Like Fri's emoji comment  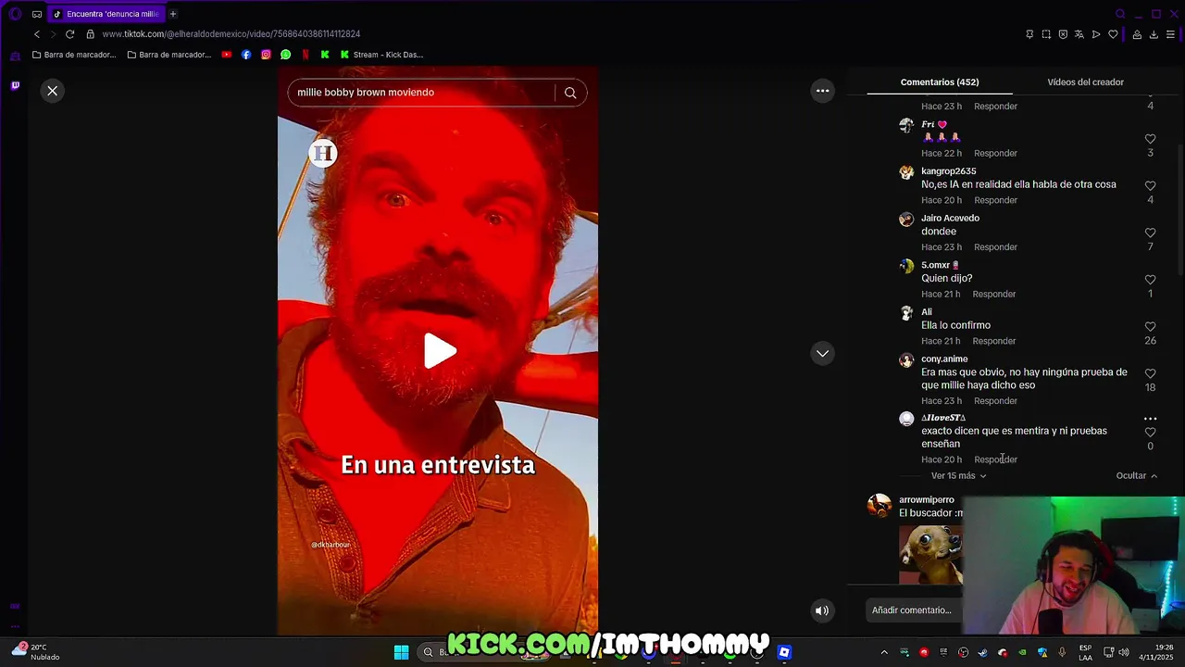point(1150,139)
